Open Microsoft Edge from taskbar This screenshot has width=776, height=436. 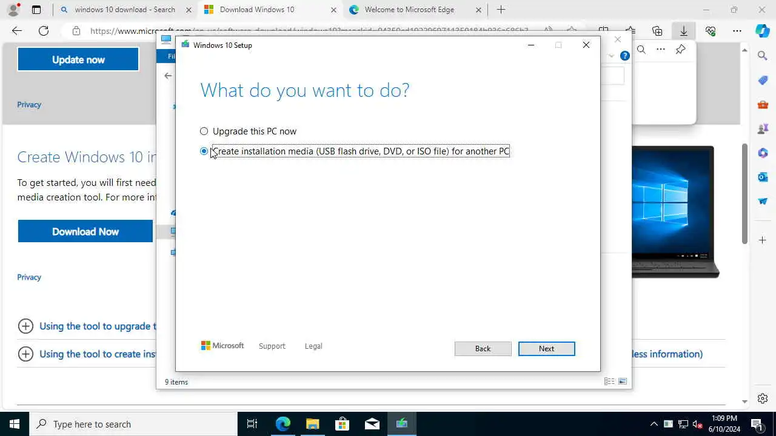click(x=283, y=424)
